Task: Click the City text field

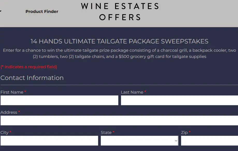Action: (x=49, y=141)
